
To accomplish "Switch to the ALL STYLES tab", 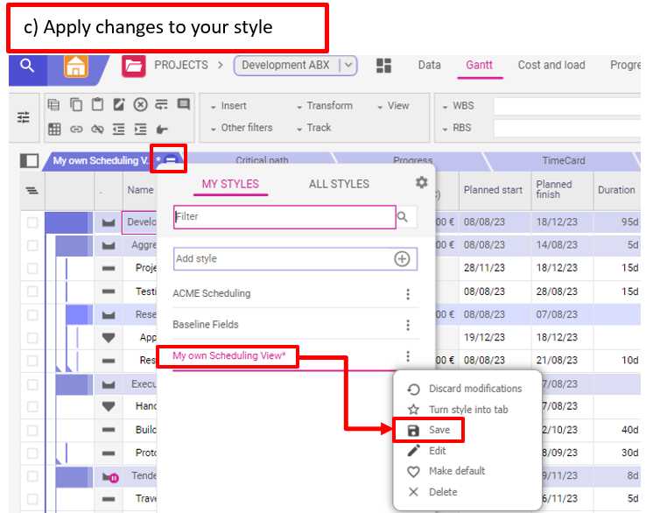I will 339,184.
